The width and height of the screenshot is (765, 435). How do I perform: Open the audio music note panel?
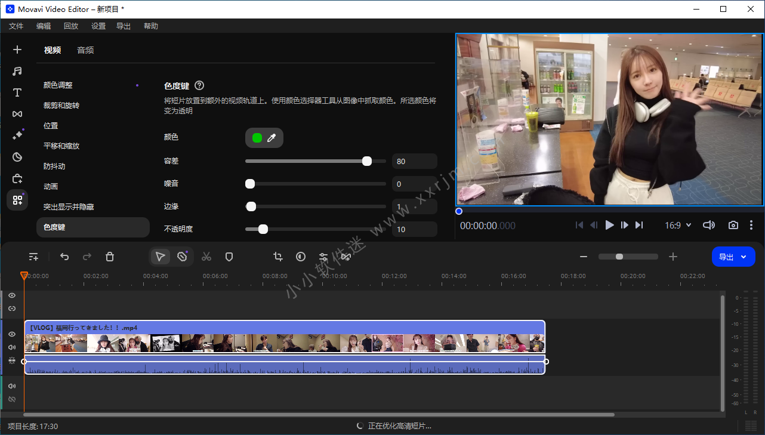(x=17, y=71)
